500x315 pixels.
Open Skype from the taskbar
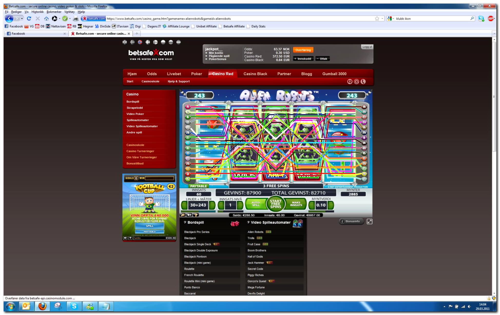(74, 306)
